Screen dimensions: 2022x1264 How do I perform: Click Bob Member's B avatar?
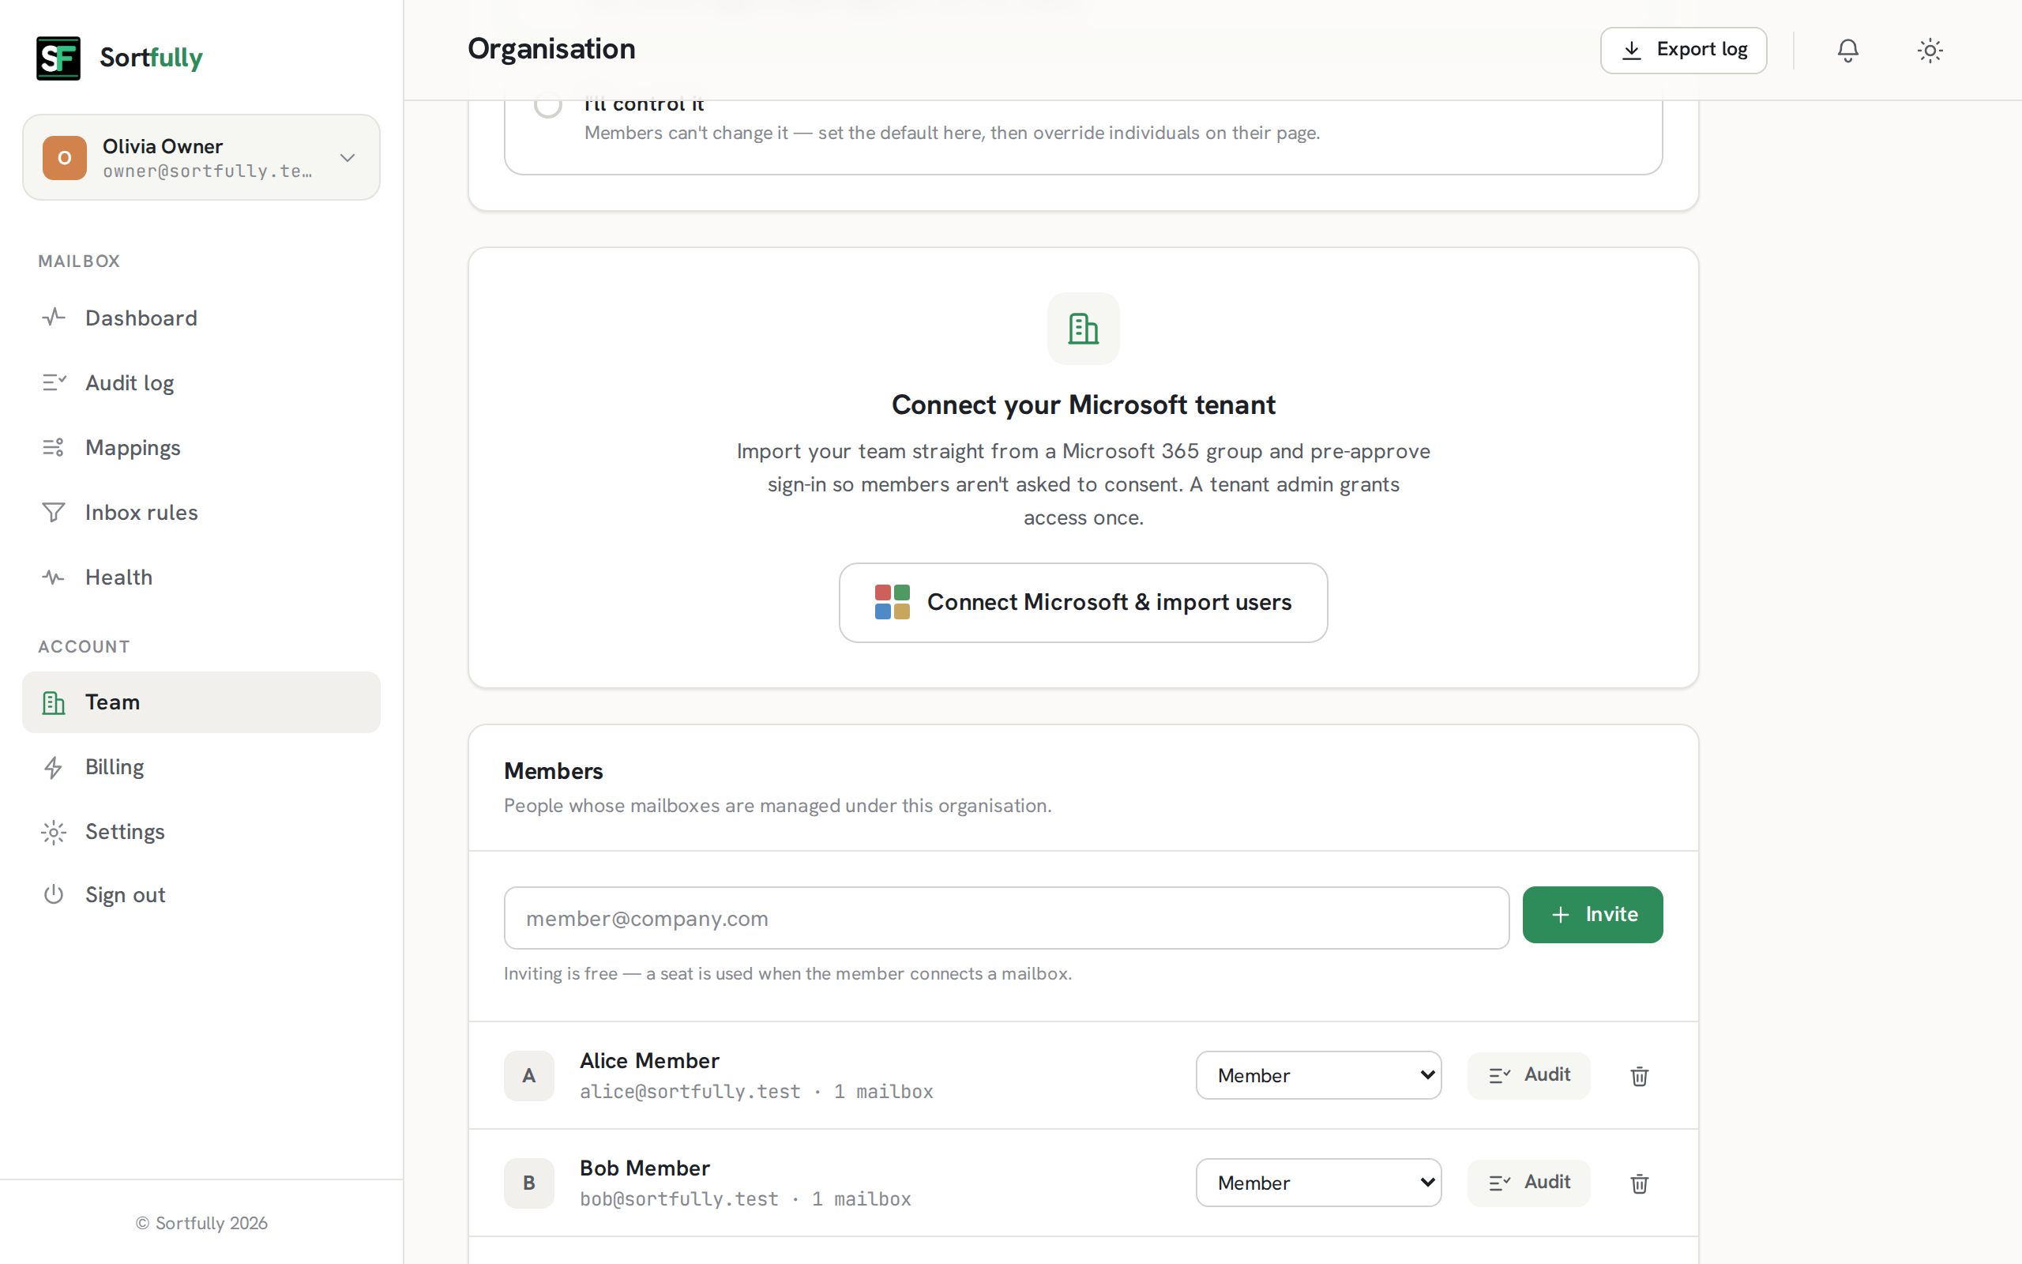[x=529, y=1182]
